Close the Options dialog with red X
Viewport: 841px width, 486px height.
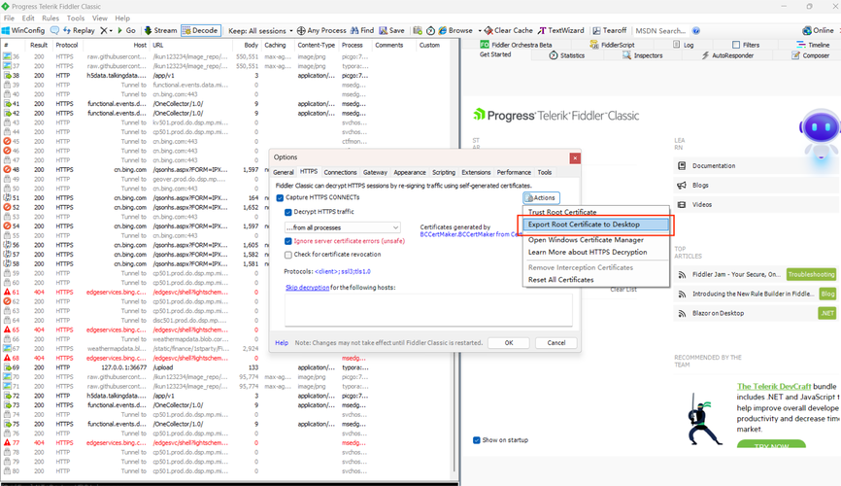pos(575,157)
